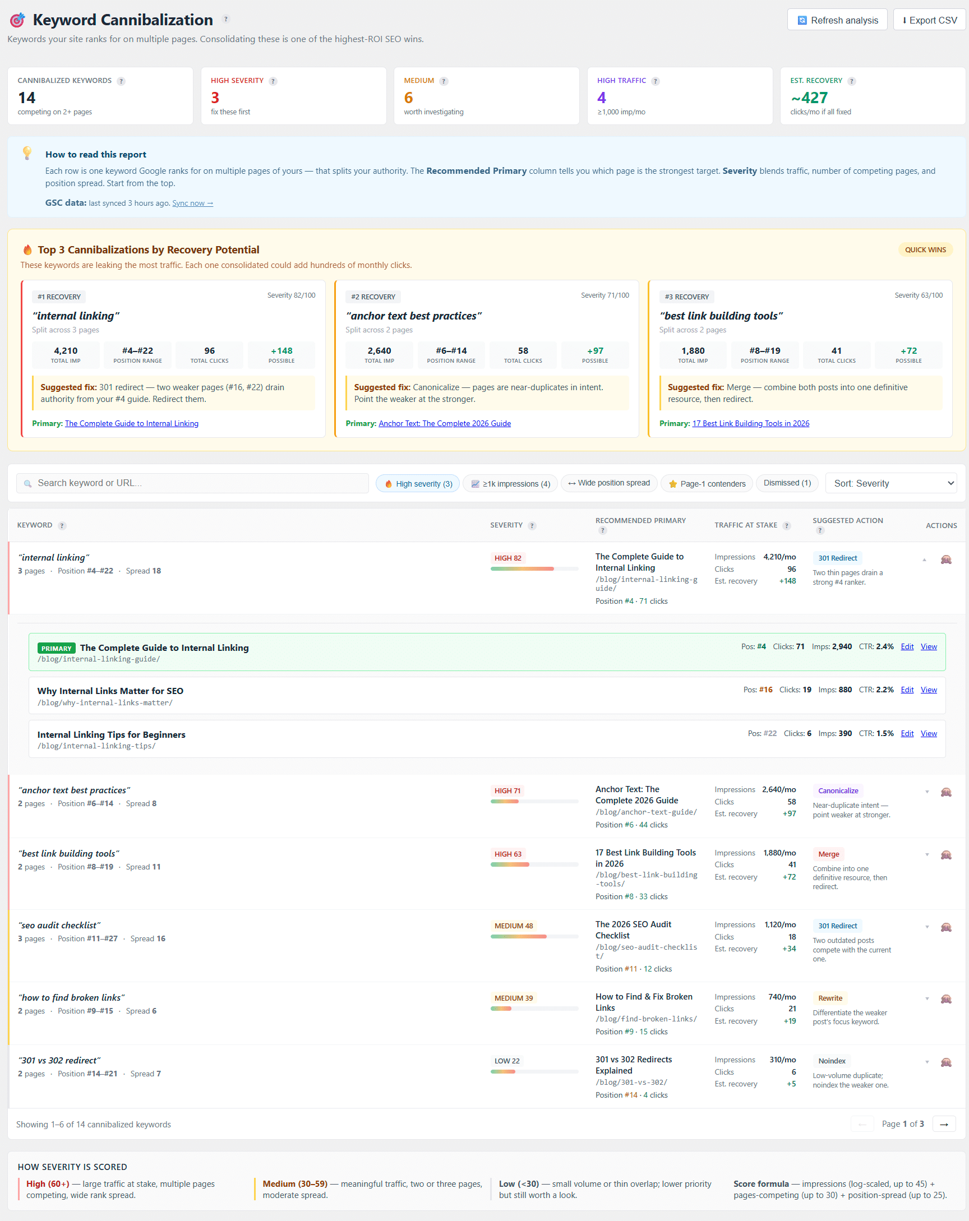Click the help icon next to High Traffic
The width and height of the screenshot is (969, 1221).
[x=655, y=81]
